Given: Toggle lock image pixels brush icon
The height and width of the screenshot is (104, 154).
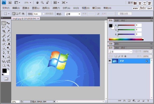Looking at the screenshot, I should [x=119, y=56].
